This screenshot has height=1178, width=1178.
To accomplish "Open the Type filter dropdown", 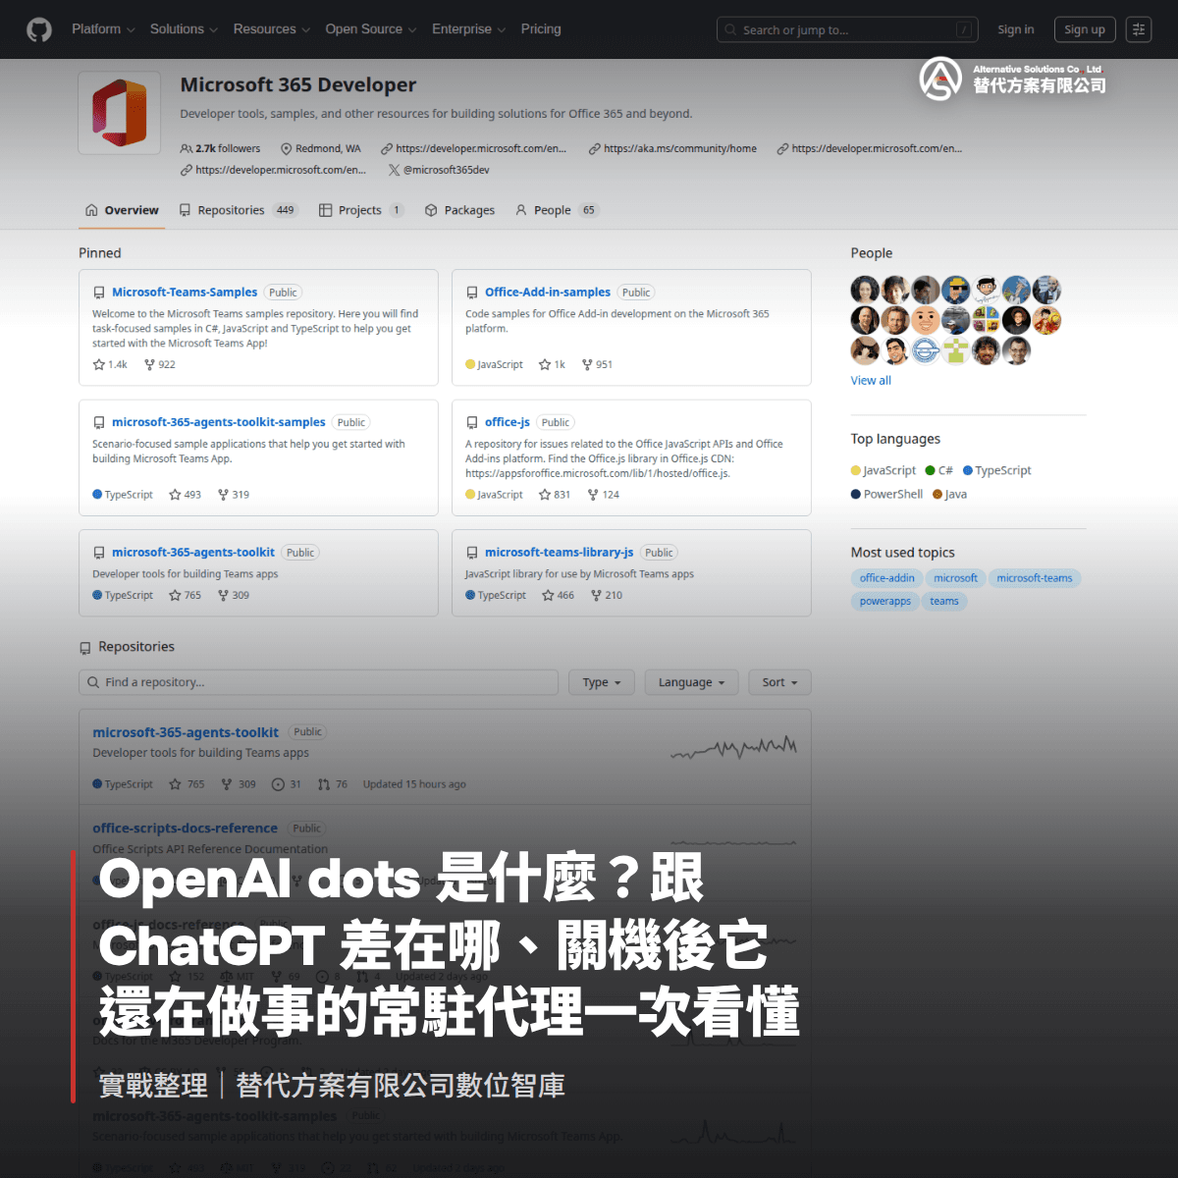I will (x=602, y=682).
